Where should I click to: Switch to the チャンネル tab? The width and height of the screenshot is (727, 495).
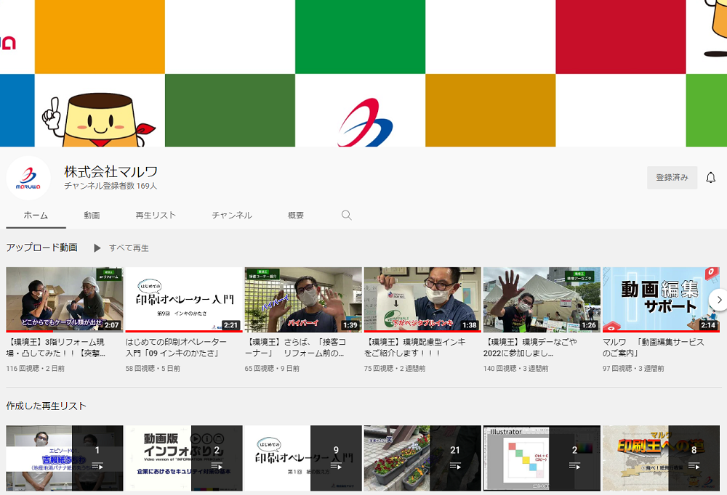[x=232, y=216]
